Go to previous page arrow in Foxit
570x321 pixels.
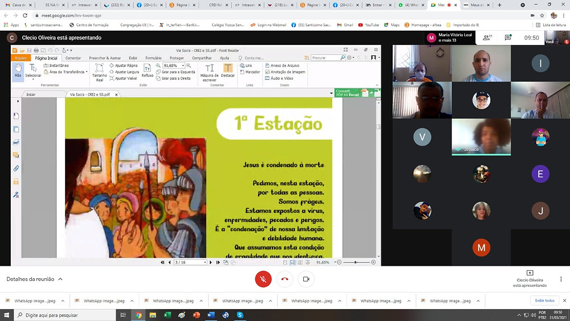click(169, 262)
